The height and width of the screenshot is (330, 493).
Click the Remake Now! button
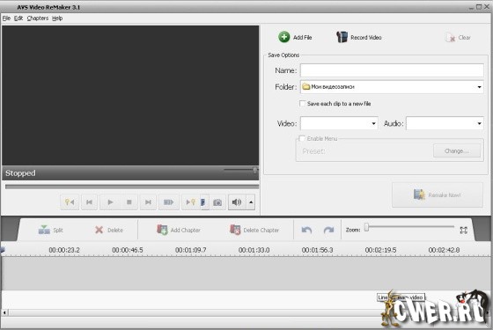pyautogui.click(x=438, y=194)
